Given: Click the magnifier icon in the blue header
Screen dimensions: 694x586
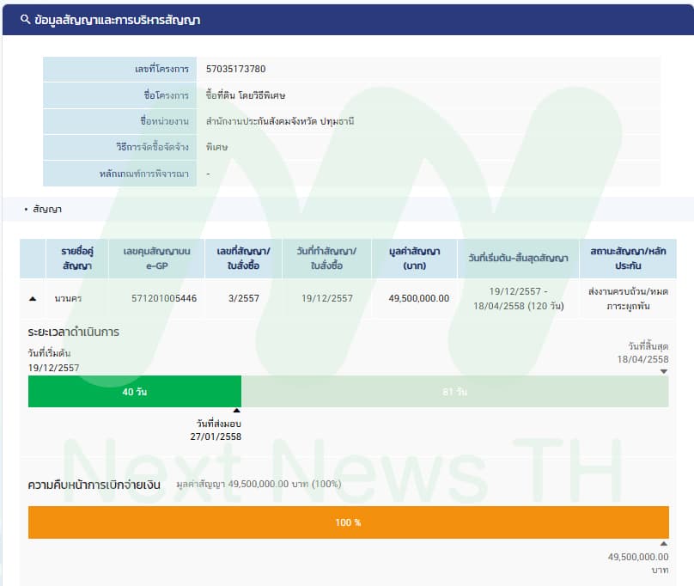Looking at the screenshot, I should coord(25,20).
